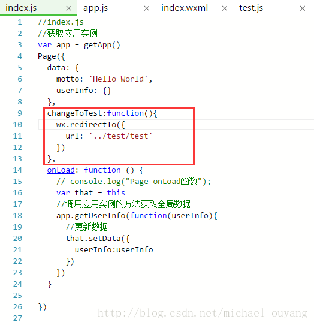Click the 'Page({' line
This screenshot has width=314, height=325.
click(52, 56)
